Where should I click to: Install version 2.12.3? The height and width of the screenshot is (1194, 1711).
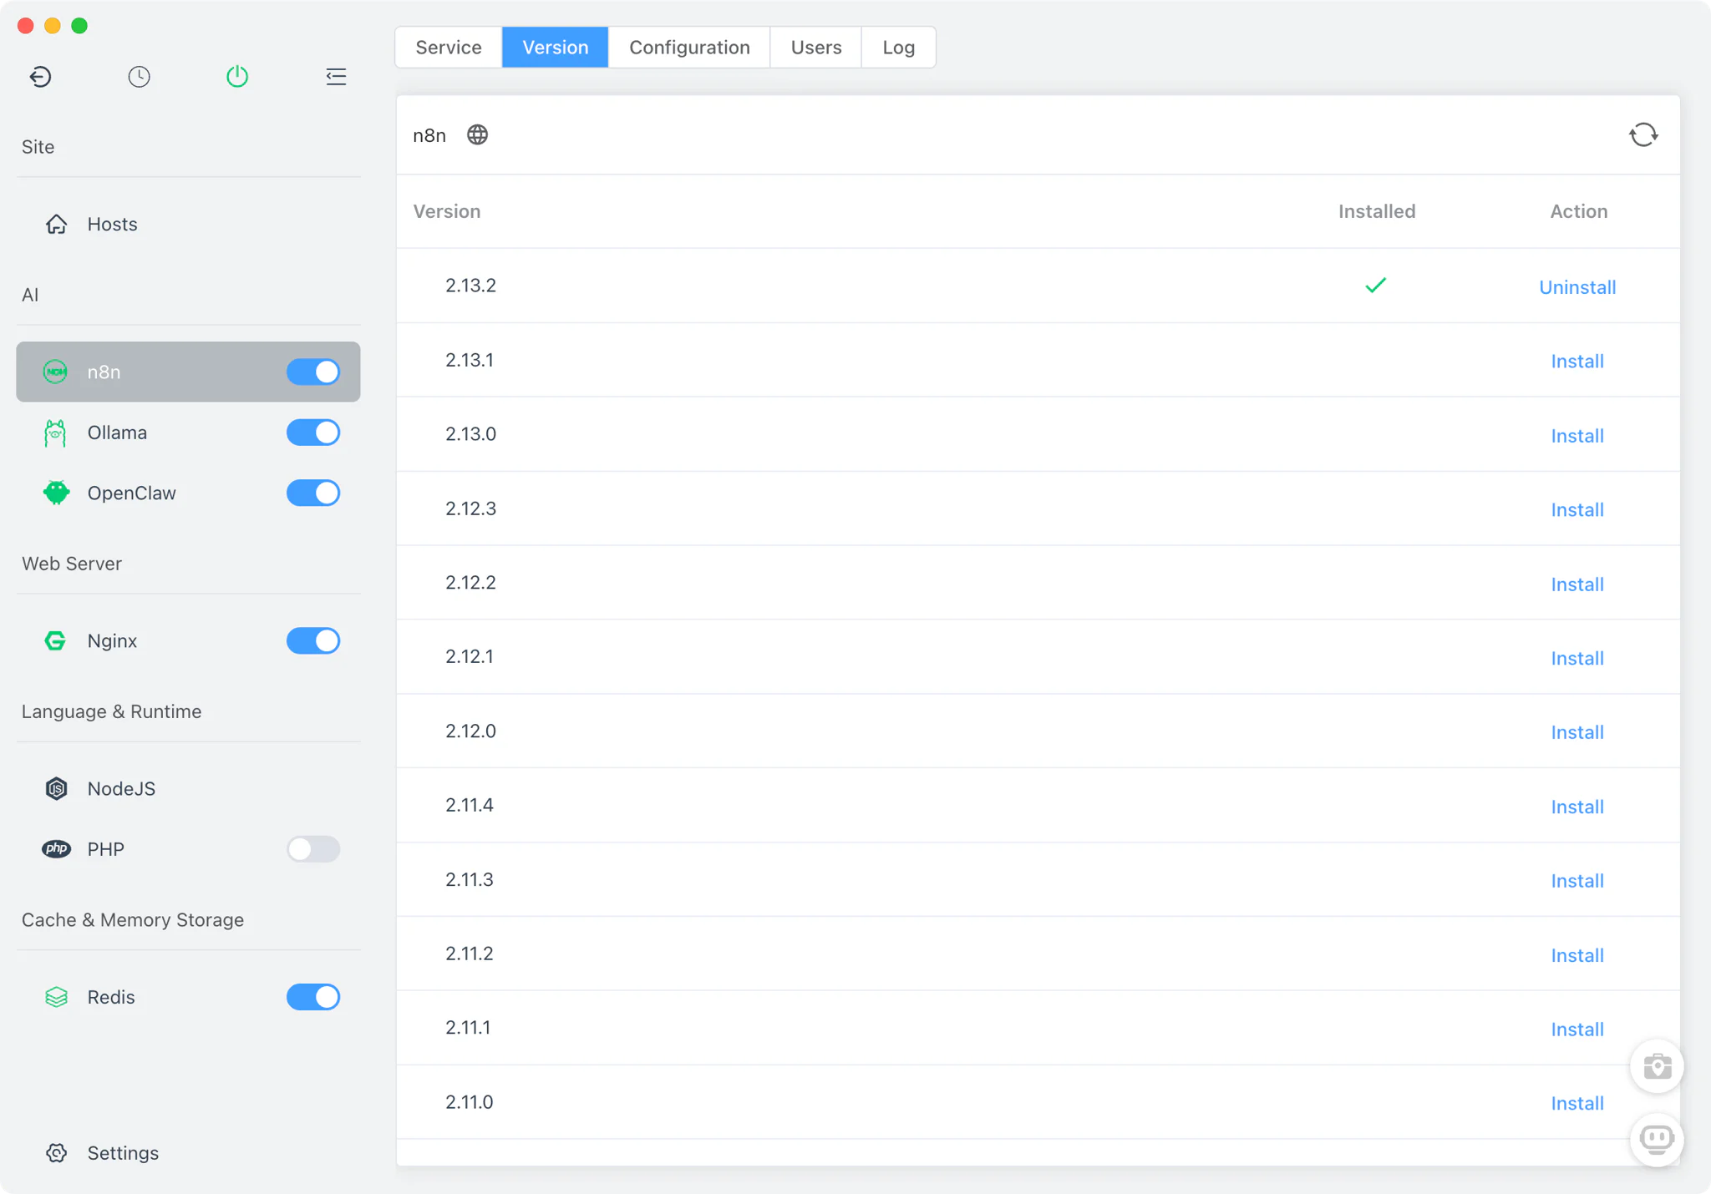pos(1576,510)
